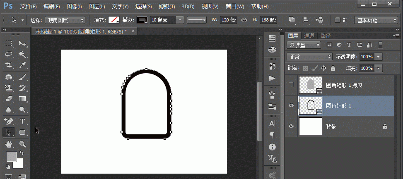403x179 pixels.
Task: Select the Eyedropper tool
Action: click(x=23, y=66)
